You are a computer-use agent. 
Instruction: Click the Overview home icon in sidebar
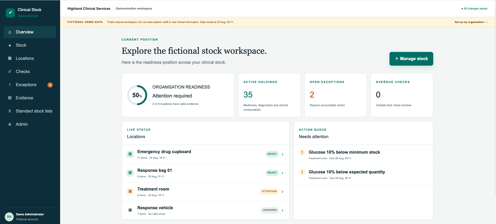coord(10,32)
